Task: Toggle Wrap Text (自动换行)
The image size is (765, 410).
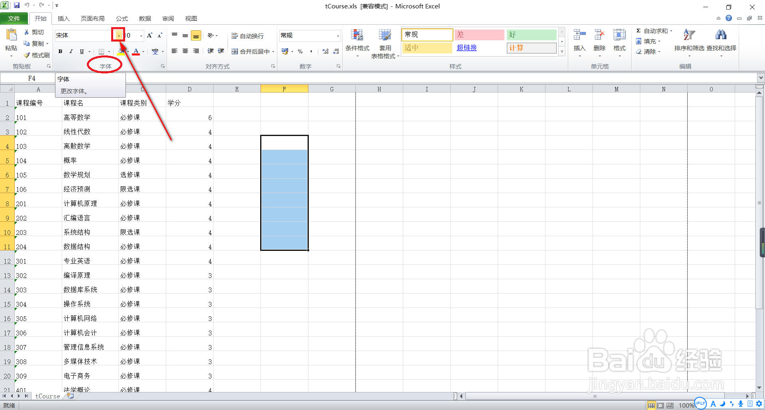Action: coord(247,36)
